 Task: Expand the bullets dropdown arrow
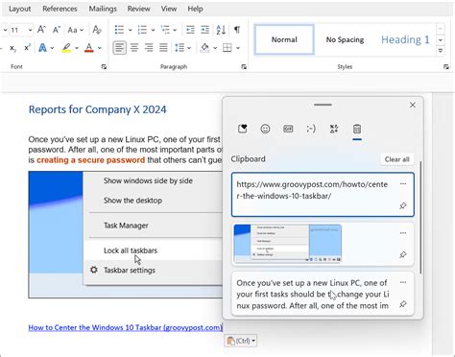coord(130,30)
